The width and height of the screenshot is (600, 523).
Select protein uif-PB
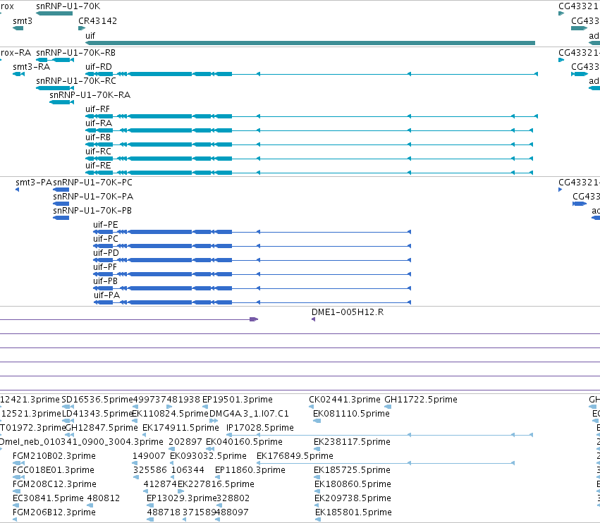point(252,288)
